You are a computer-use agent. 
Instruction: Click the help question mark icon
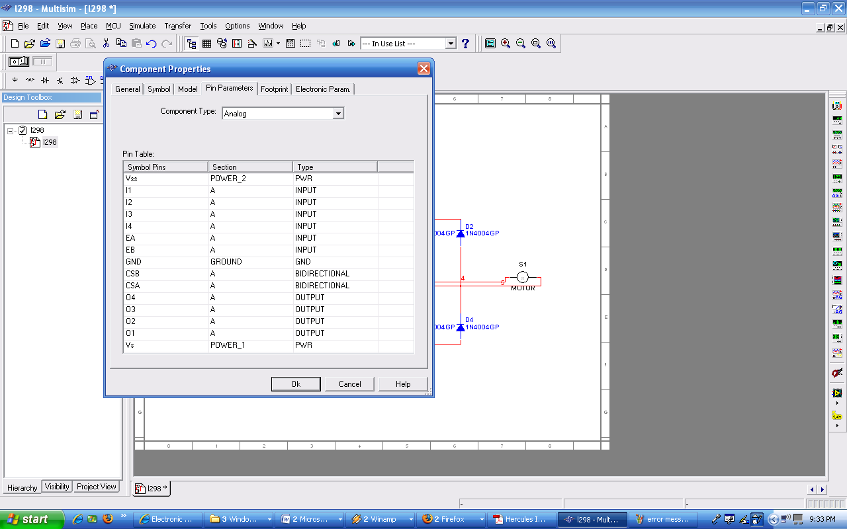[x=465, y=44]
